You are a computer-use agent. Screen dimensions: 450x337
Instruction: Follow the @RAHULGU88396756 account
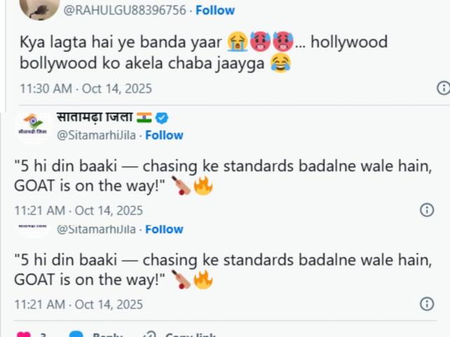[x=215, y=11]
